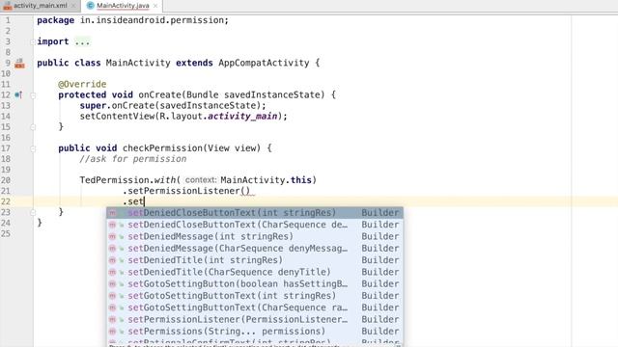Select setDeniedCloseButtonText(CharSequence) suggestion
618x347 pixels.
click(255, 225)
